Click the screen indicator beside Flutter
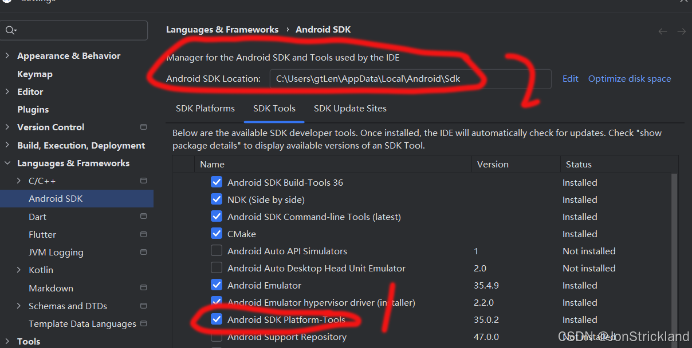This screenshot has width=692, height=348. [143, 234]
